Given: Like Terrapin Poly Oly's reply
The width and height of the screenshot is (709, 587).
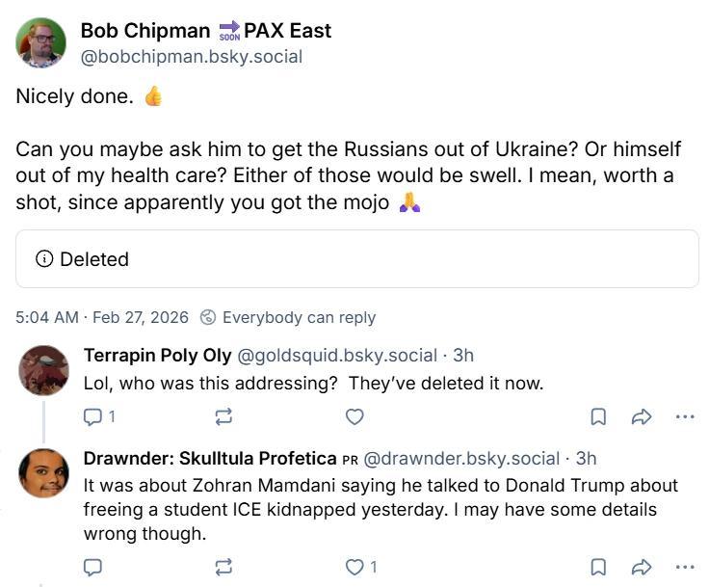Looking at the screenshot, I should coord(354,416).
